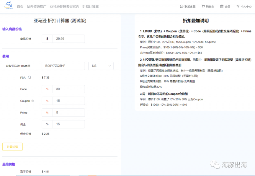Image resolution: width=255 pixels, height=176 pixels.
Task: Click the 费用 section heading
Action: click(6, 56)
